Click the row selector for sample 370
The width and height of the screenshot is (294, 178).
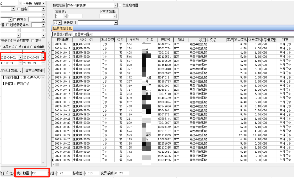pos(53,160)
